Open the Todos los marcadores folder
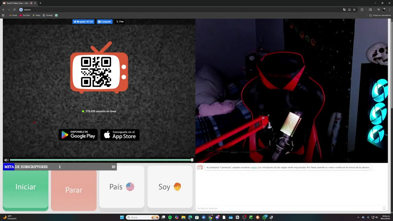Viewport: 393px width, 221px height. click(380, 15)
